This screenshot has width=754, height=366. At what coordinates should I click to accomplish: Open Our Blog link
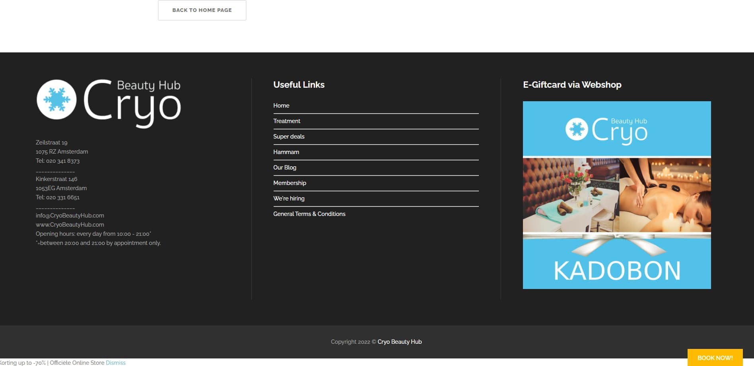pyautogui.click(x=285, y=168)
